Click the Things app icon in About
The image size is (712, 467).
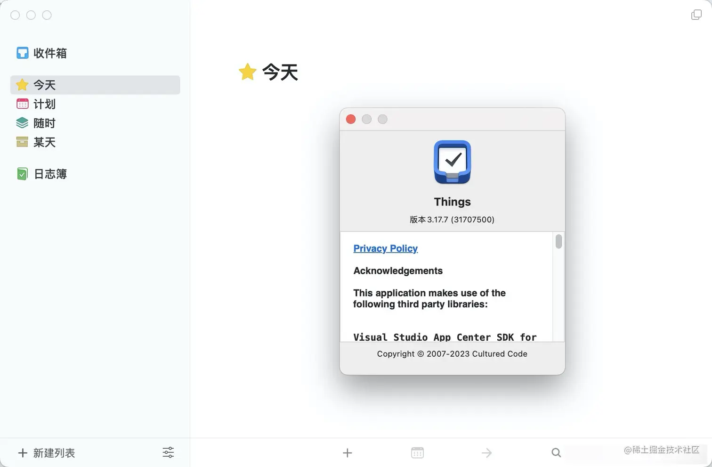[452, 162]
